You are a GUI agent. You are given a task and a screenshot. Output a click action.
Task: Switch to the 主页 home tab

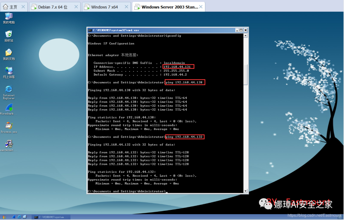[x=14, y=7]
